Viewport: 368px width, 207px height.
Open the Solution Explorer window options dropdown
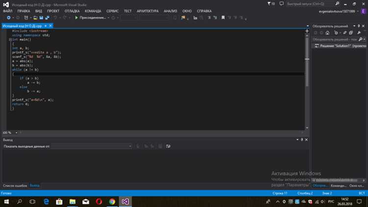pyautogui.click(x=354, y=26)
